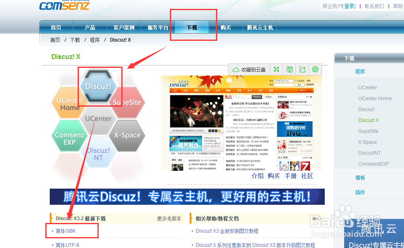The width and height of the screenshot is (404, 248).
Task: Click 程序 in the breadcrumb
Action: coord(95,40)
